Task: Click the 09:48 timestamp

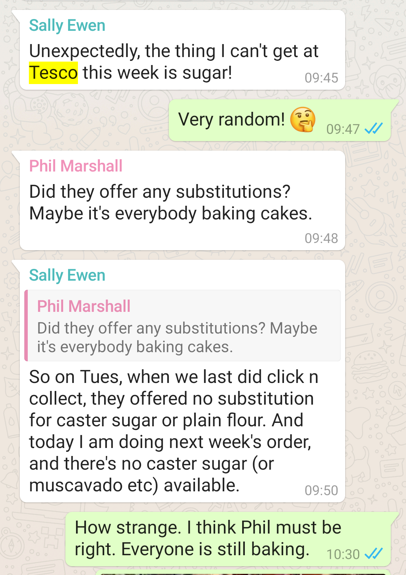Action: [x=321, y=238]
